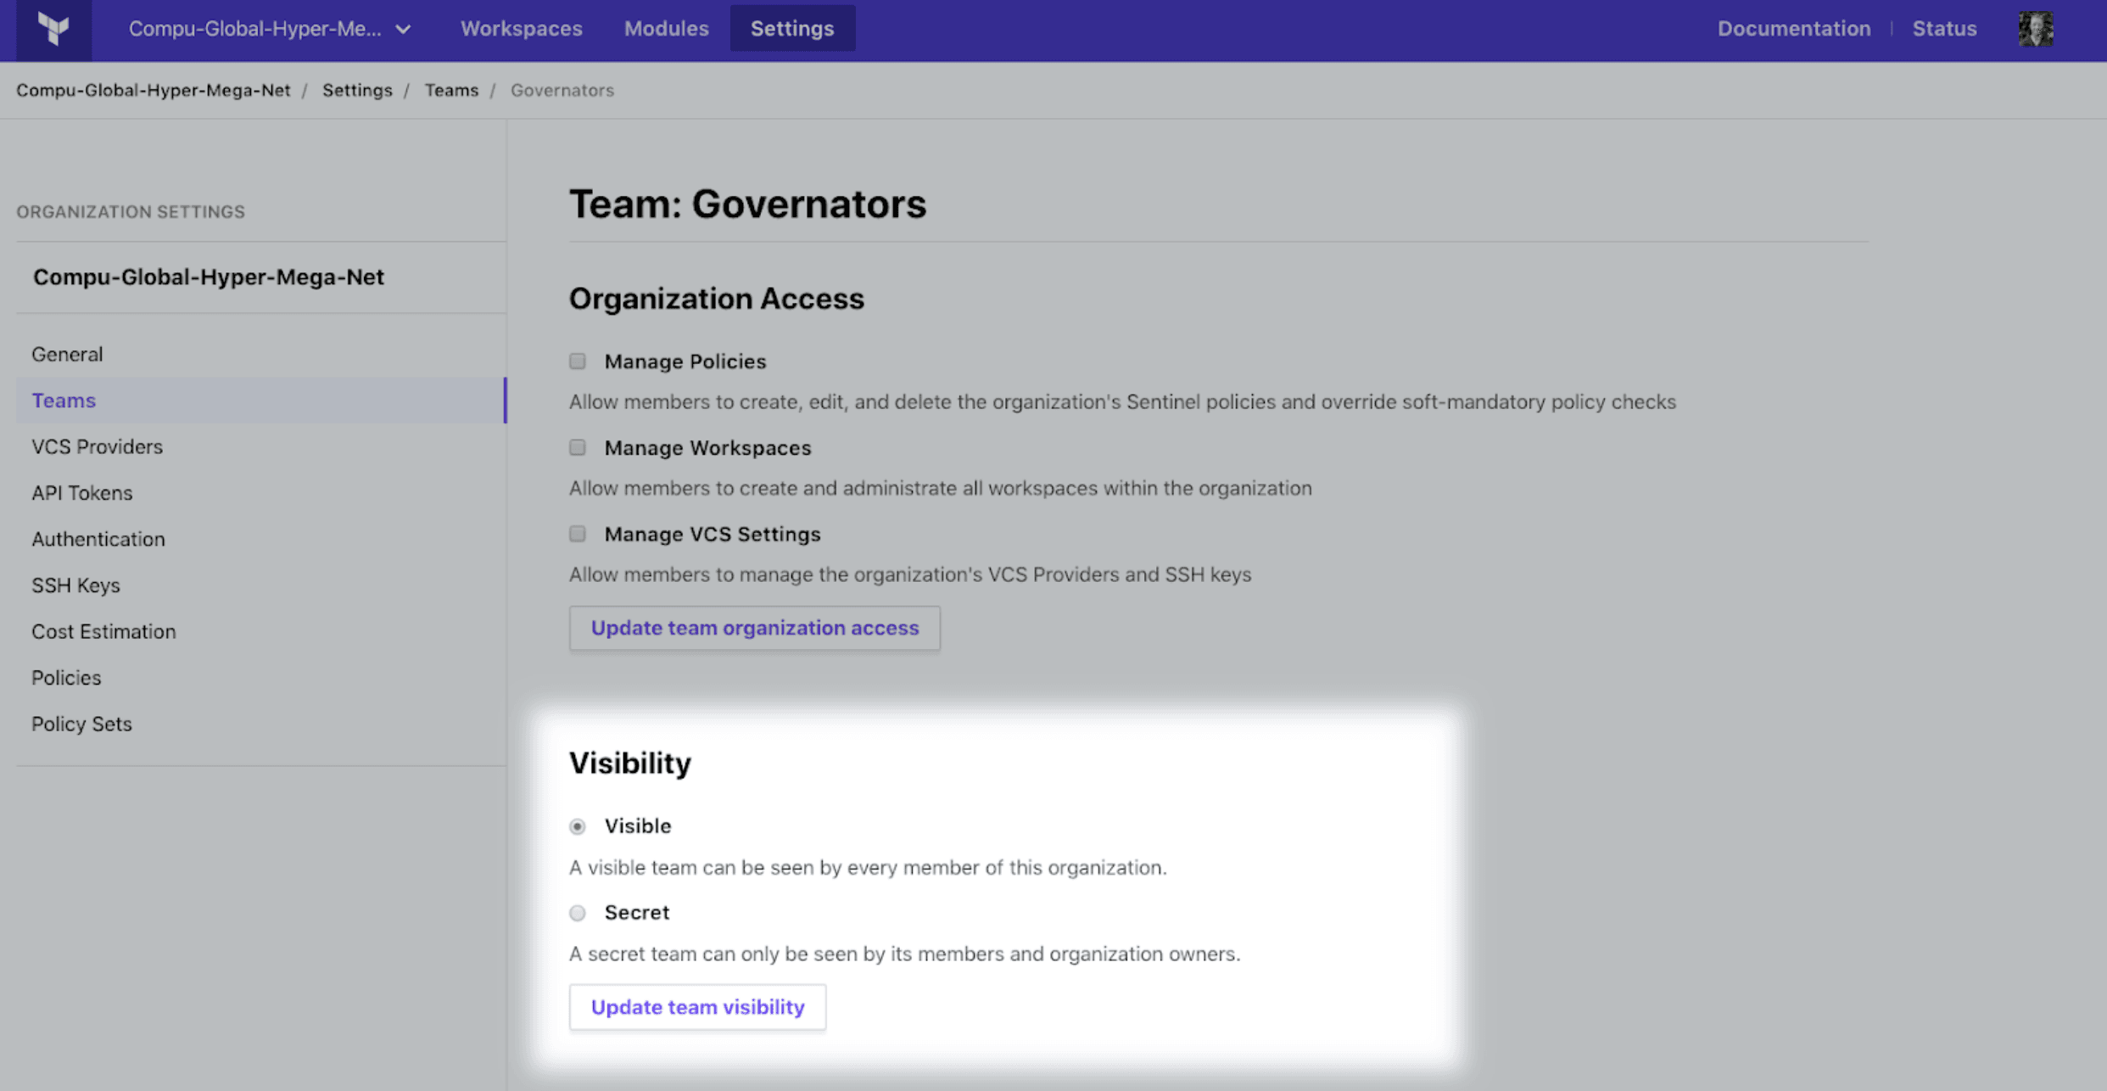Select the Secret visibility option
The width and height of the screenshot is (2107, 1091).
pos(578,913)
